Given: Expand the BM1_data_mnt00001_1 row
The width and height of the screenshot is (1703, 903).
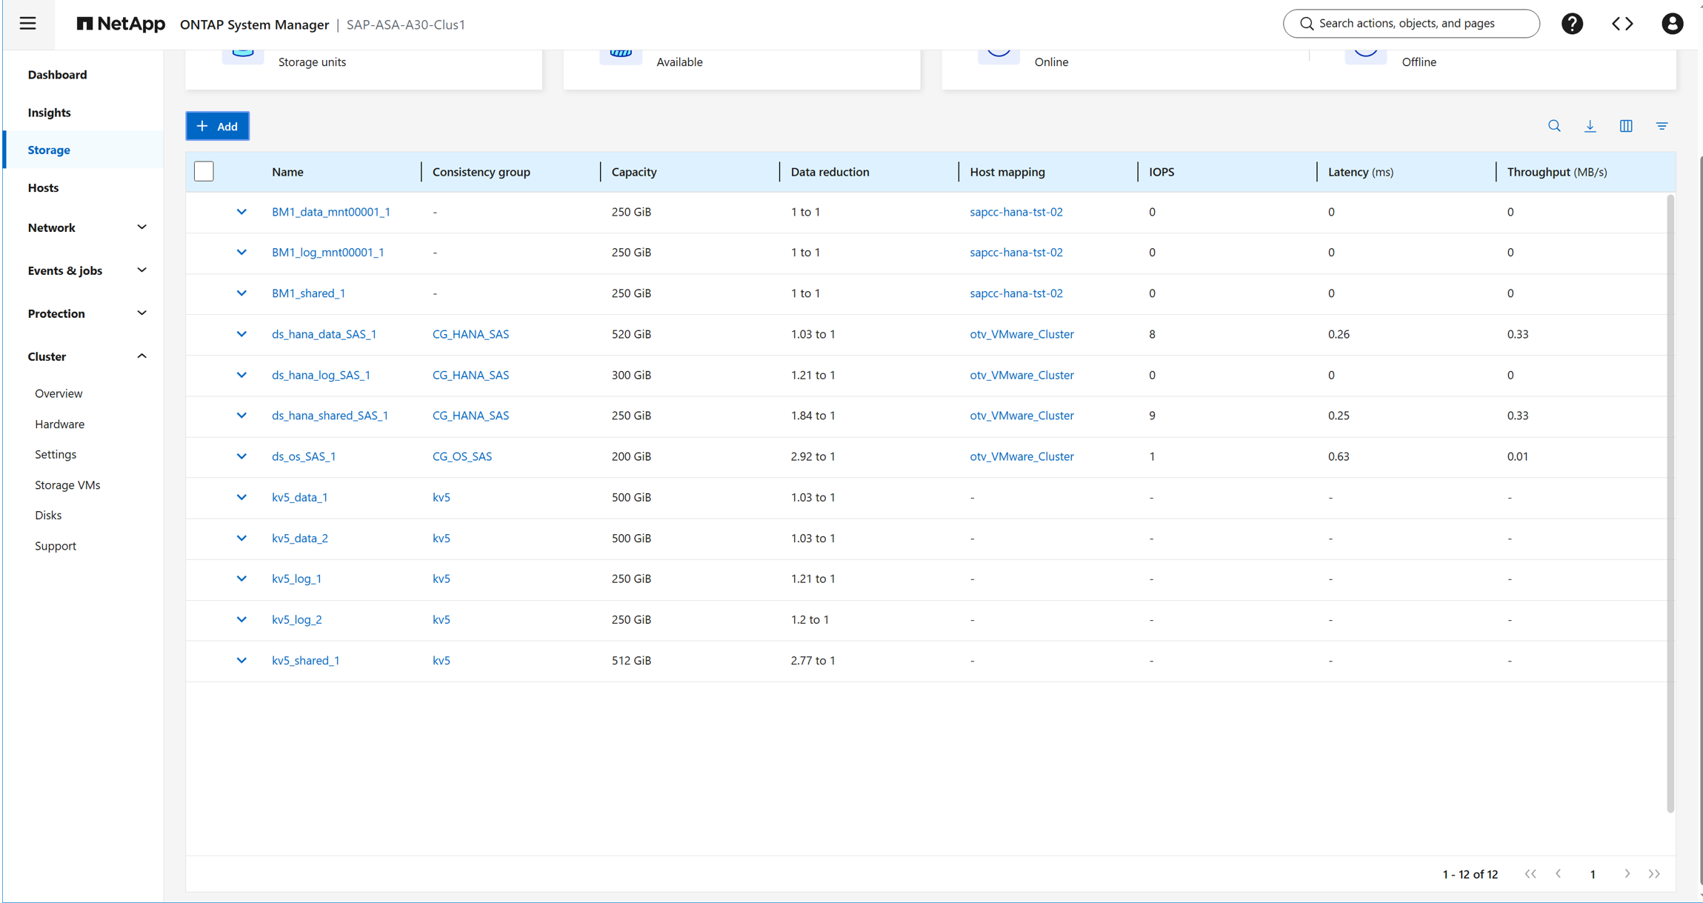Looking at the screenshot, I should 241,212.
